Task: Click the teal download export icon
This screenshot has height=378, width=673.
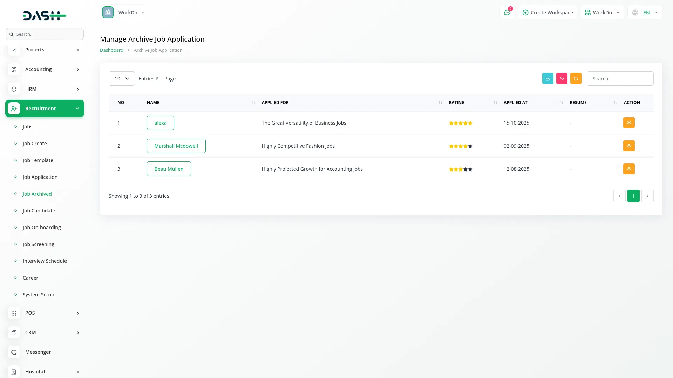Action: (548, 78)
